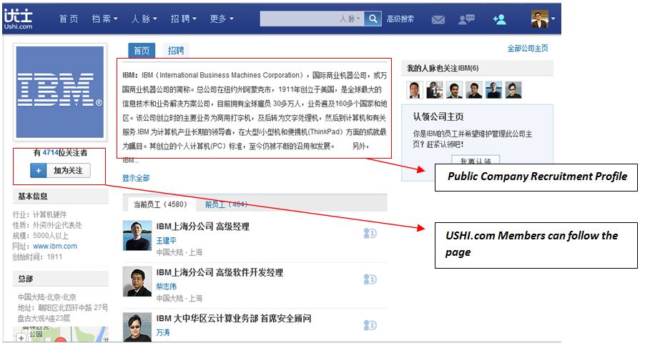This screenshot has width=645, height=353.
Task: Click first avatar in 我的人脉也关注IBM
Action: tap(415, 89)
